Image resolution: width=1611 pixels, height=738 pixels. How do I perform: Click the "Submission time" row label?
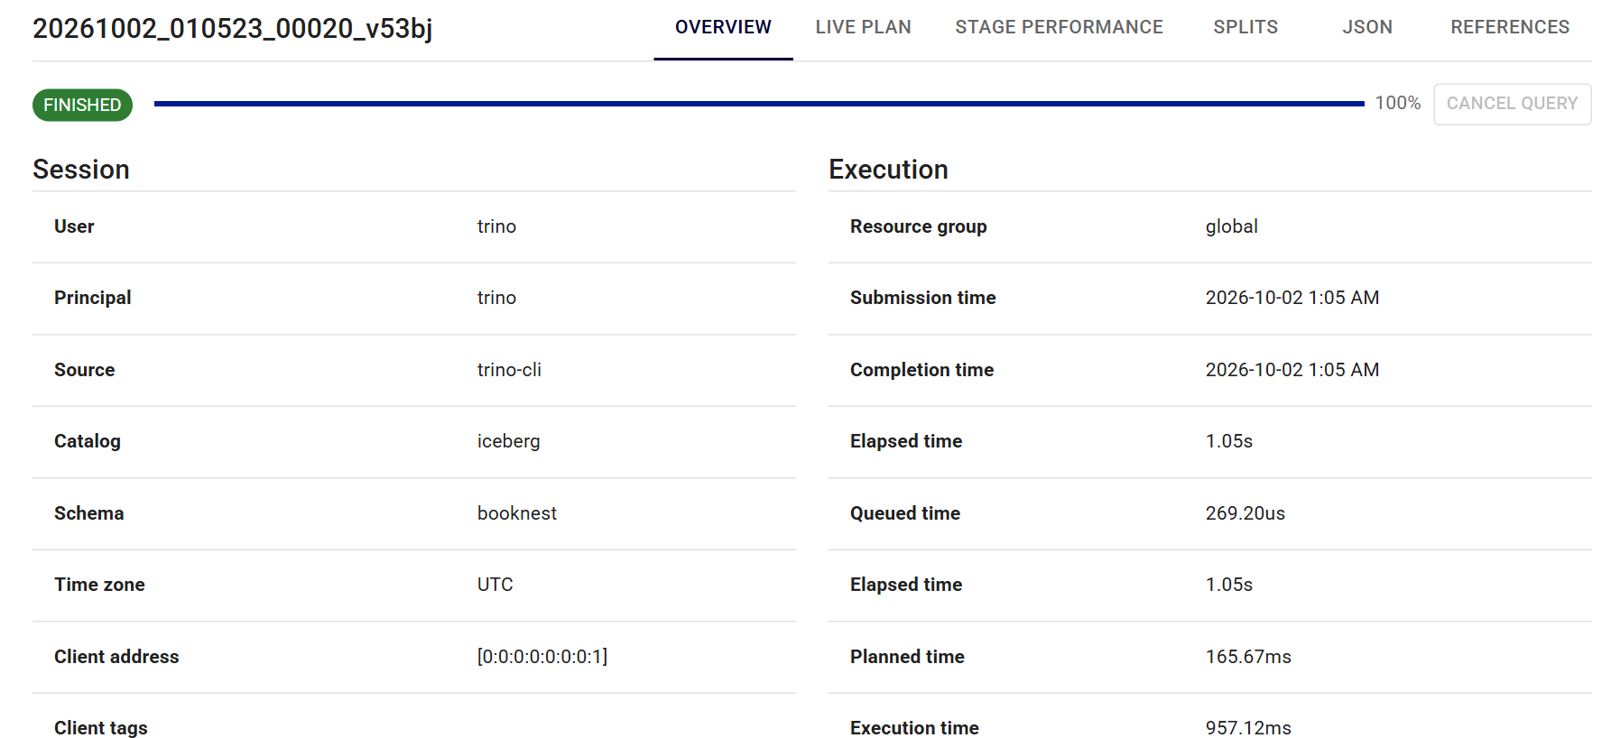(x=922, y=298)
